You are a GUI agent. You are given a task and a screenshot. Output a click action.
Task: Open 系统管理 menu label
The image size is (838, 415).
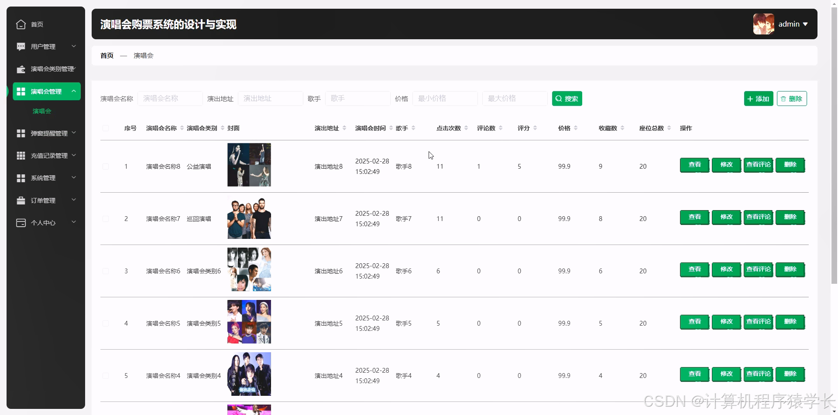(x=43, y=178)
